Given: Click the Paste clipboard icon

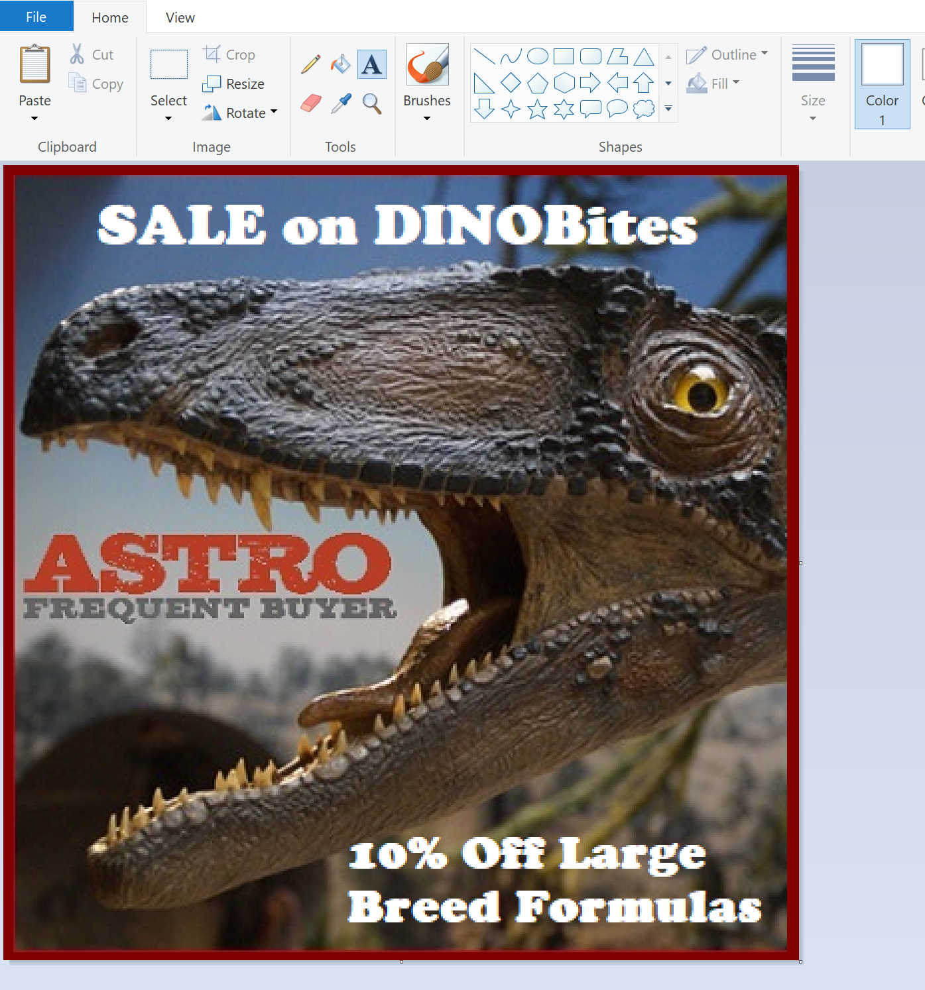Looking at the screenshot, I should click(x=34, y=64).
